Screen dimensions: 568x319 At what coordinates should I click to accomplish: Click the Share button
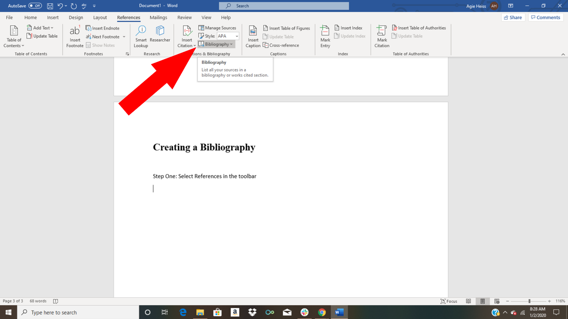pyautogui.click(x=513, y=18)
